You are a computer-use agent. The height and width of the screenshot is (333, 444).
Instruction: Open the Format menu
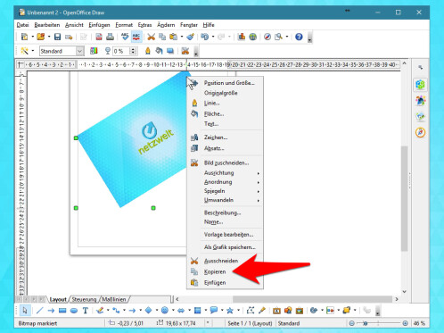pos(124,25)
